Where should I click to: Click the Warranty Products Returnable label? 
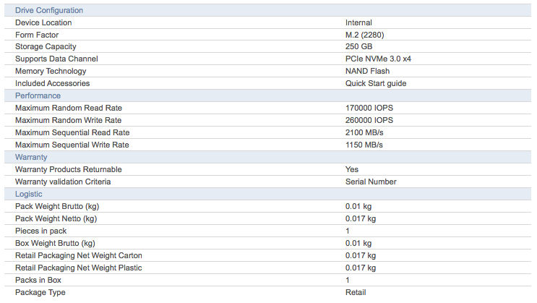pos(69,169)
